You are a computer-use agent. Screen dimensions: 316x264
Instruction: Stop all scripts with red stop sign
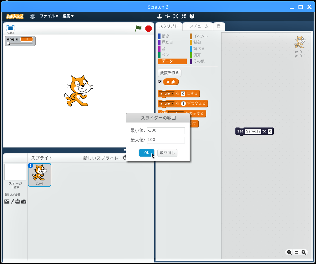pos(148,28)
